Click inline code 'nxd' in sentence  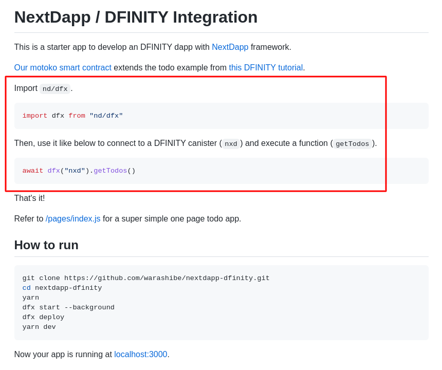231,144
